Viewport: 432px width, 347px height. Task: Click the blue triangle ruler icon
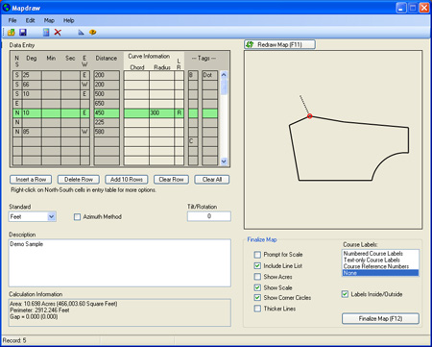(x=81, y=32)
